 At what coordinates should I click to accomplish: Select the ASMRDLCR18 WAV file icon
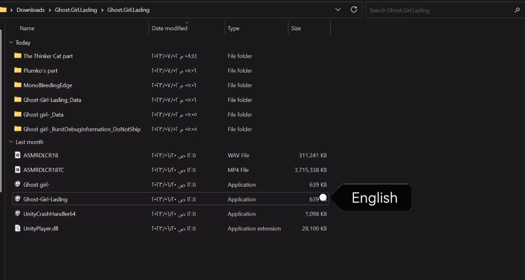point(18,155)
